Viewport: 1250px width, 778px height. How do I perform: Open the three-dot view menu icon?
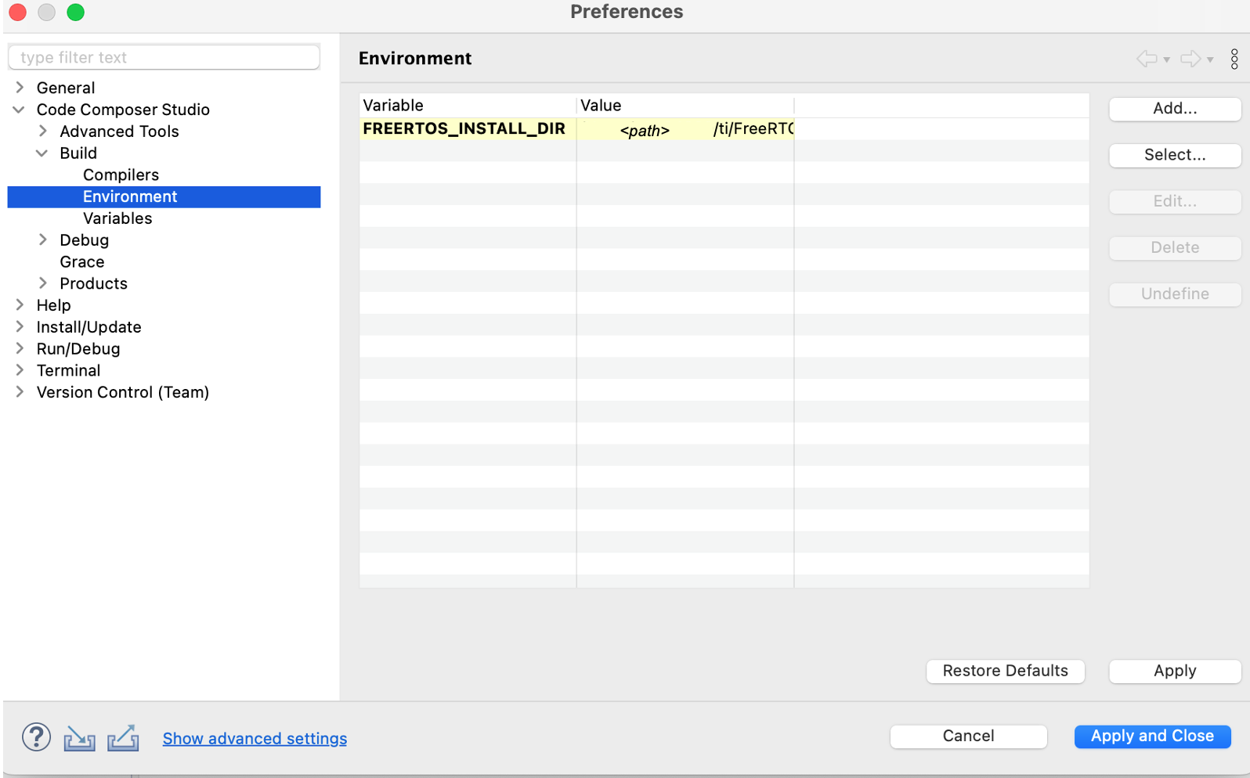tap(1234, 59)
